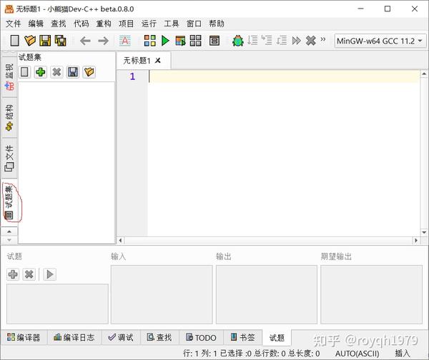Open the 书签 bottom tab
Screen dimensions: 429x360
[x=242, y=338]
